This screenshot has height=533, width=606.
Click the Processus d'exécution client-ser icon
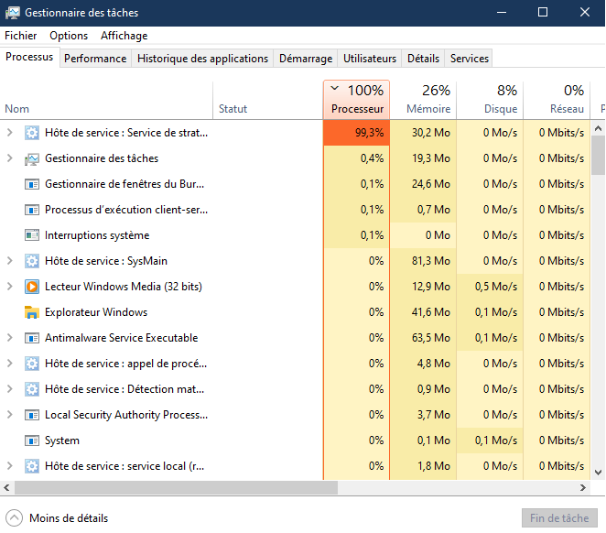tap(32, 210)
